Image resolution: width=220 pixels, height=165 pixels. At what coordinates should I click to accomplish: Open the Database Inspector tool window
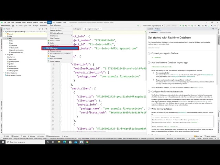coord(53,136)
